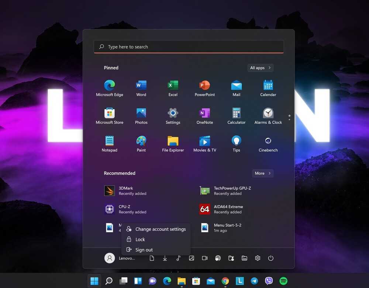
Task: Expand the All apps list
Action: 260,68
